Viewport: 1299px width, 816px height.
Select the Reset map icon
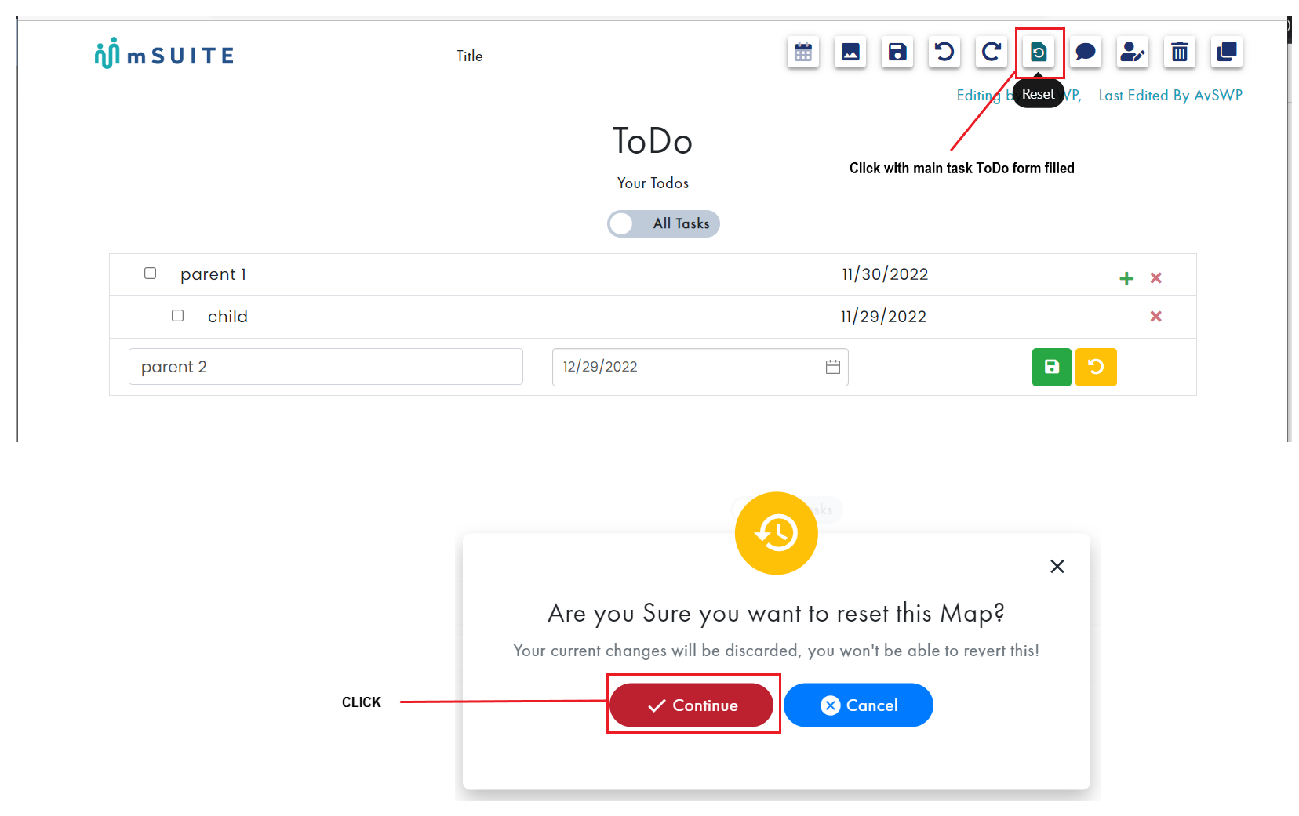(1039, 52)
